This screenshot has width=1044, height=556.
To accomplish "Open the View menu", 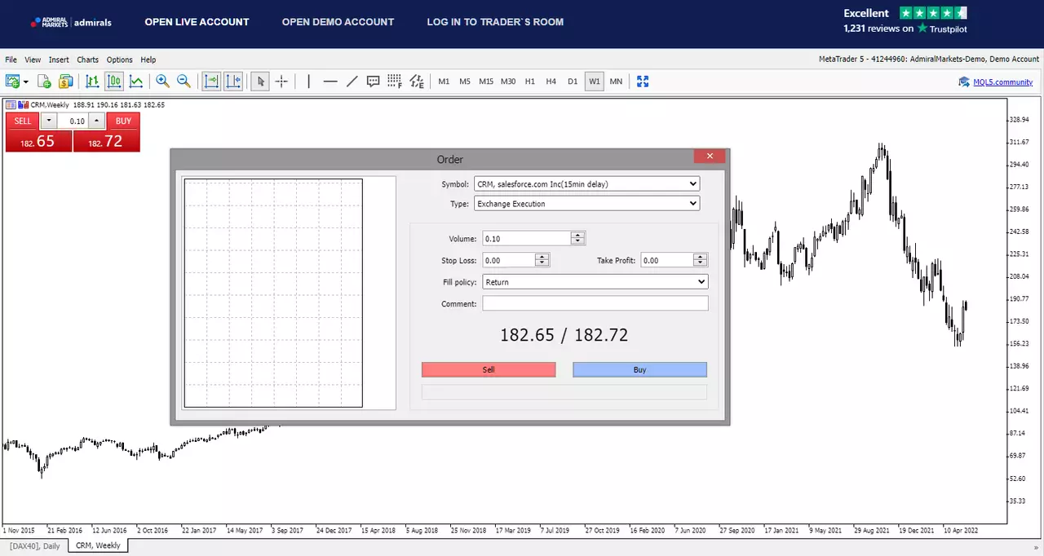I will pyautogui.click(x=33, y=60).
